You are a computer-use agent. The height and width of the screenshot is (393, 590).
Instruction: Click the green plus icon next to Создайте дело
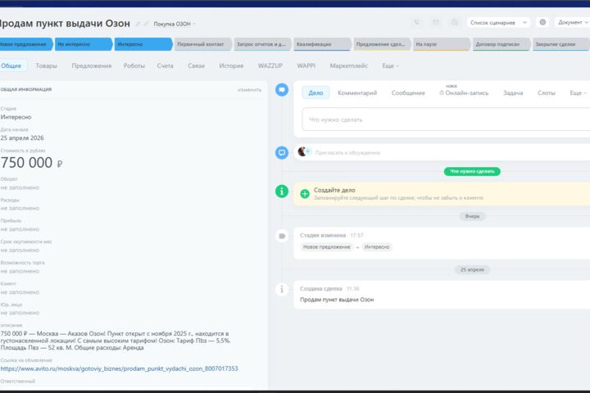point(305,194)
